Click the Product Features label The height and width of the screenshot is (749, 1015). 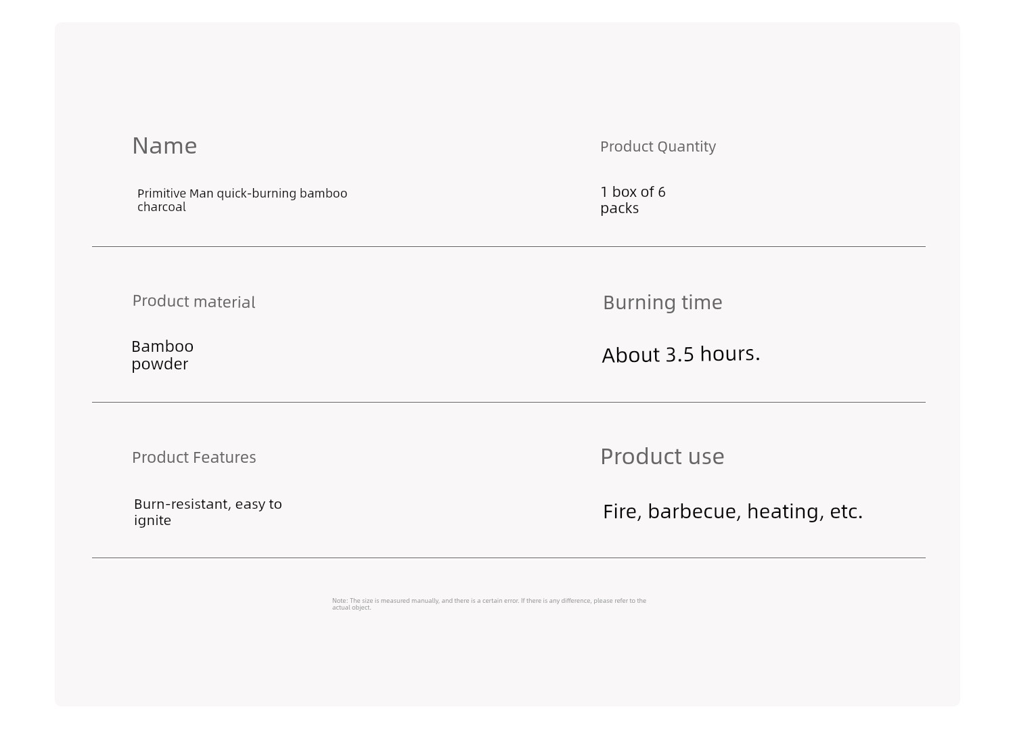194,457
